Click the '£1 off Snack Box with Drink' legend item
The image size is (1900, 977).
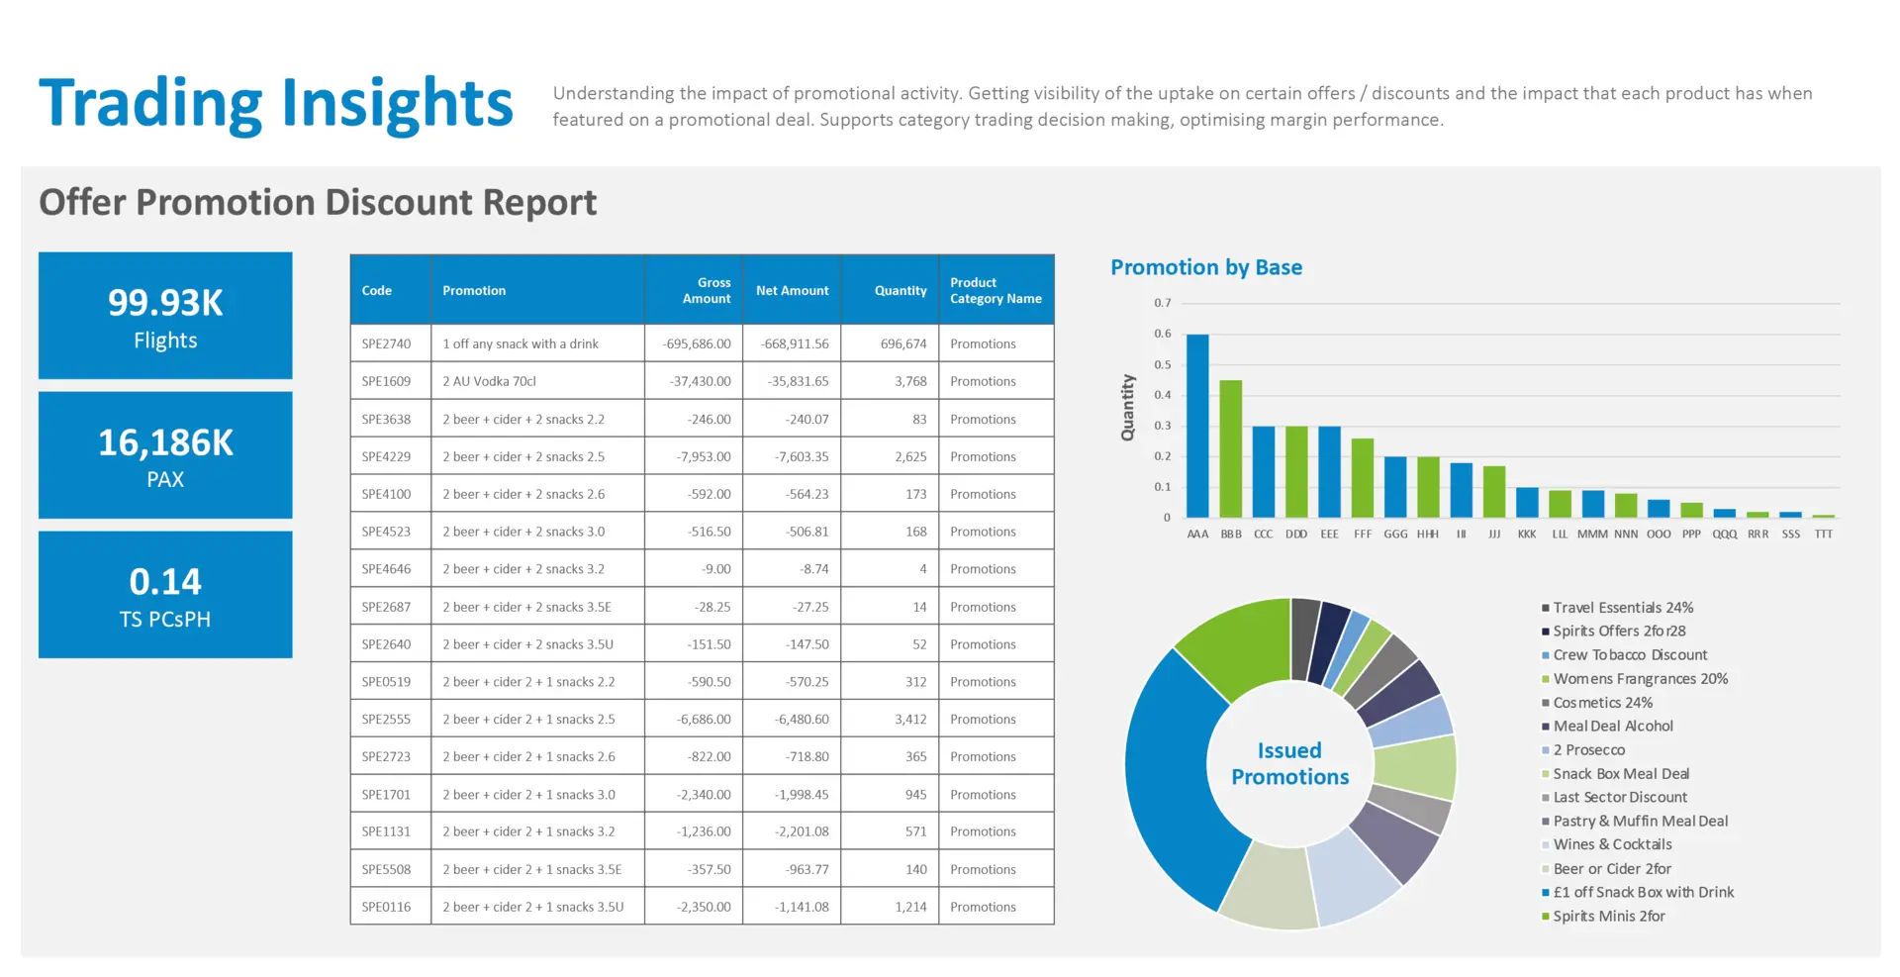(1643, 892)
